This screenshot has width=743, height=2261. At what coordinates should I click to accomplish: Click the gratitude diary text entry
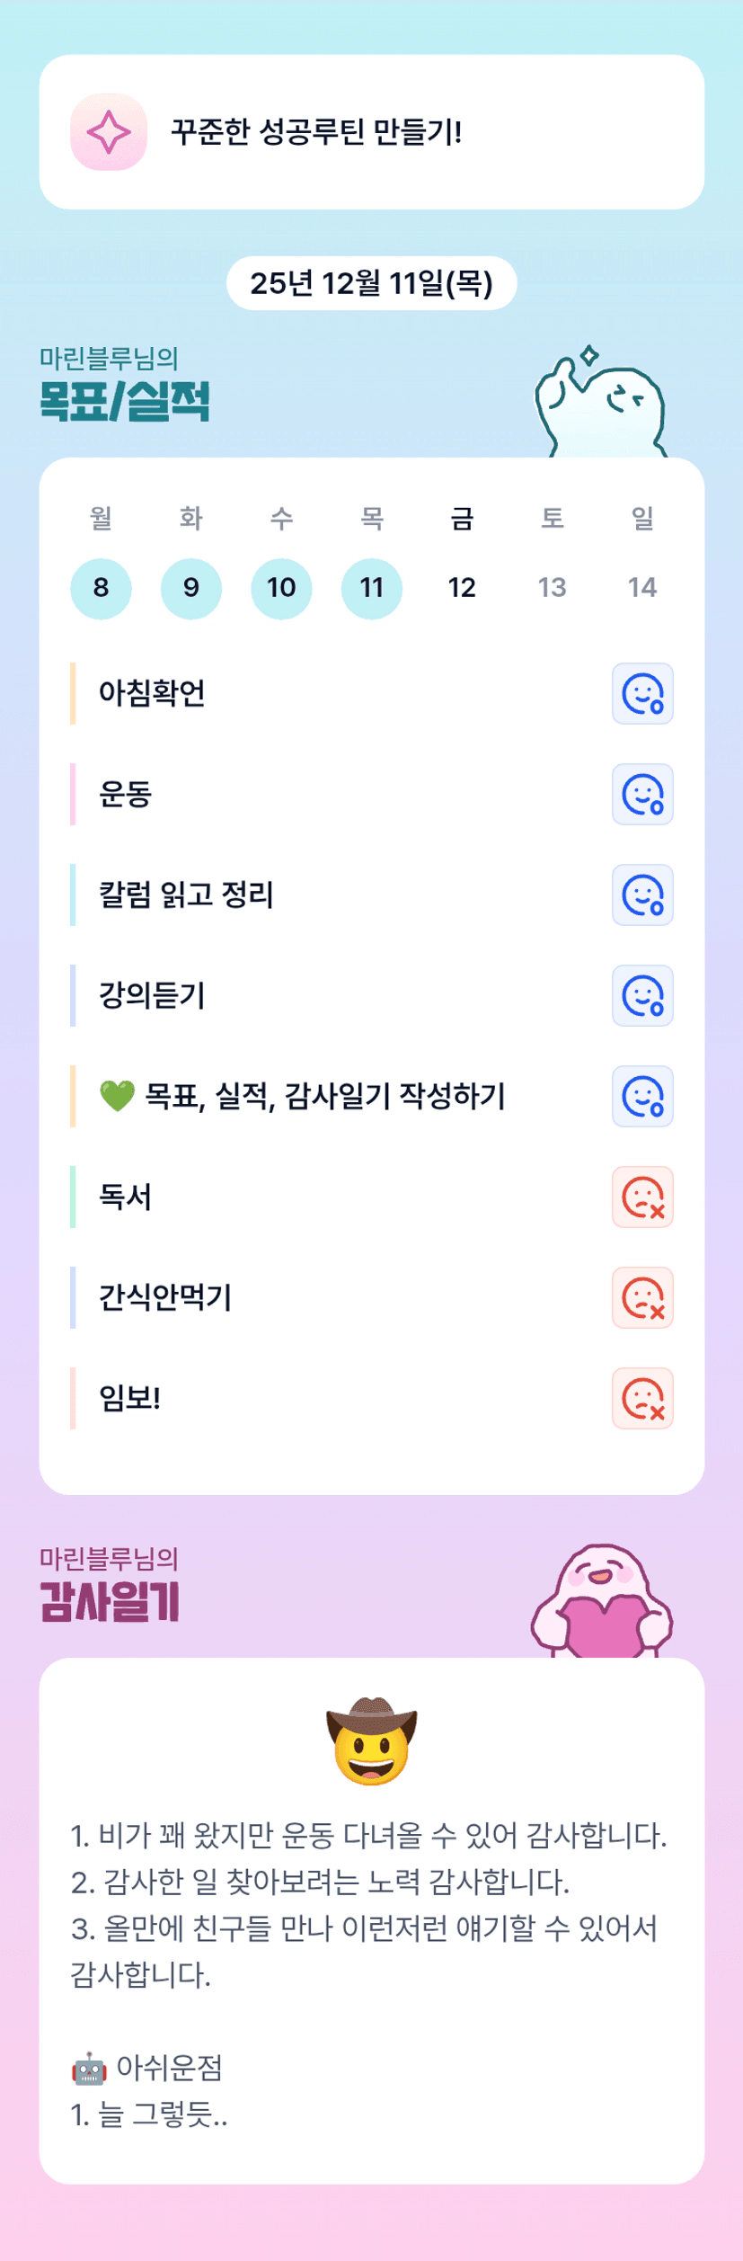pos(368,1905)
